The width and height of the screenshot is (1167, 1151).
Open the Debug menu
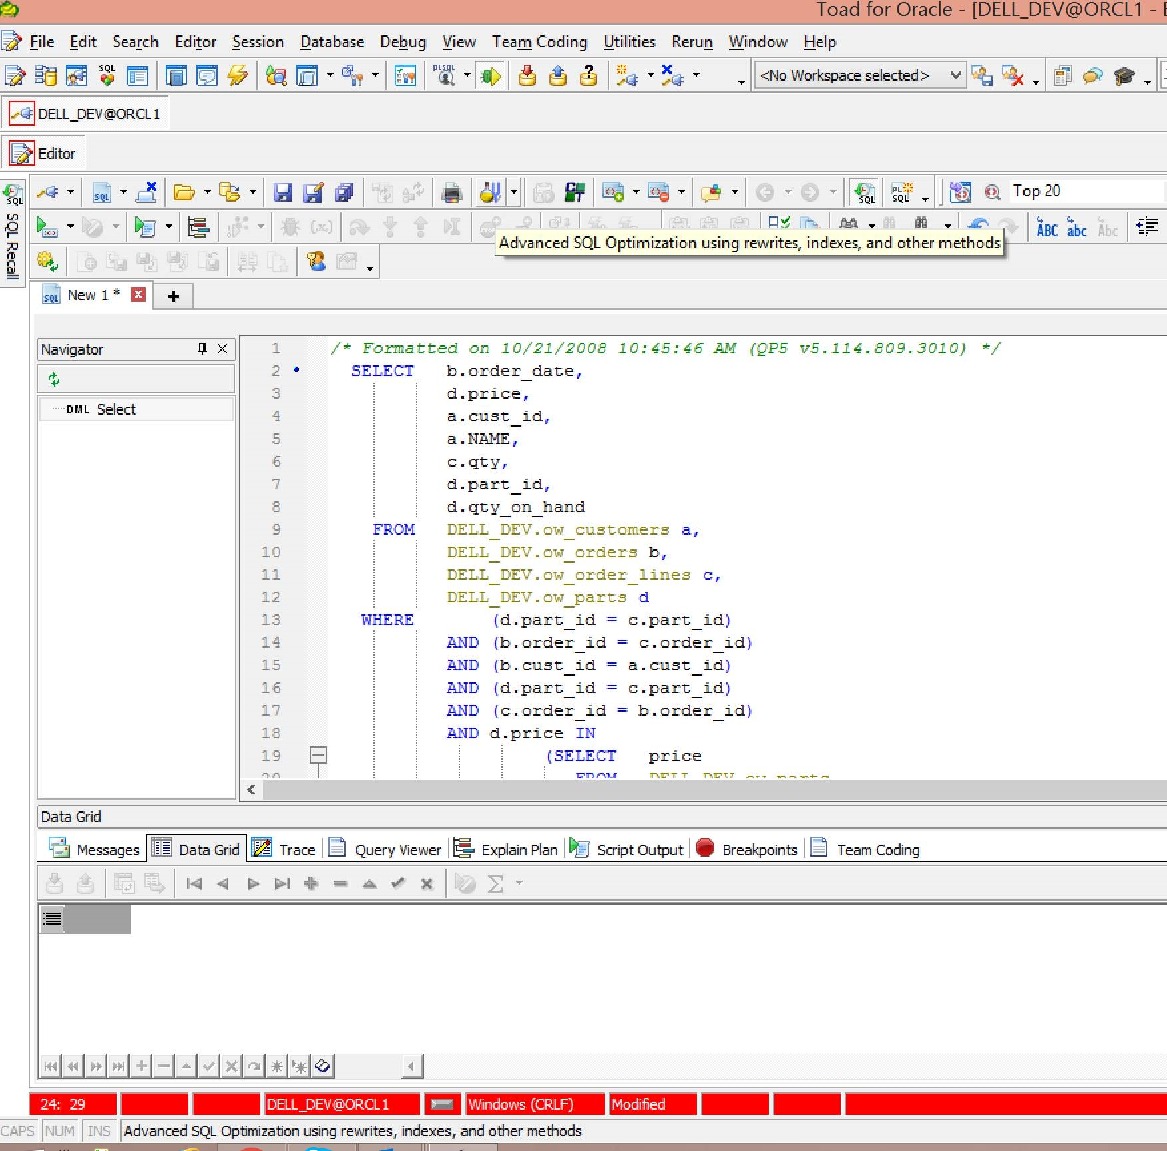coord(403,42)
